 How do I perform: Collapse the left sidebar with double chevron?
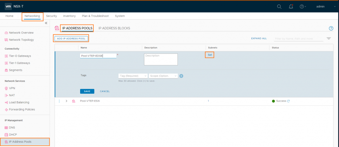tap(46, 23)
